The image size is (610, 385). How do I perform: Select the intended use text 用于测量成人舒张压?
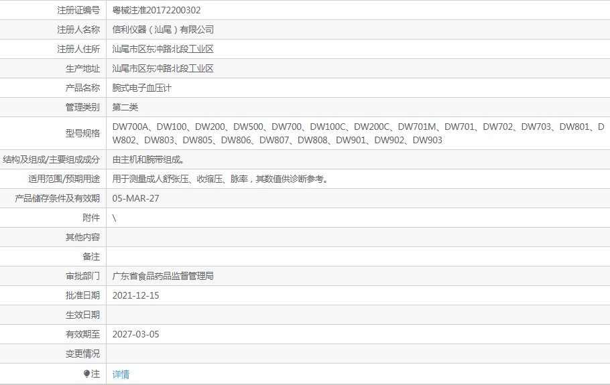coord(151,179)
